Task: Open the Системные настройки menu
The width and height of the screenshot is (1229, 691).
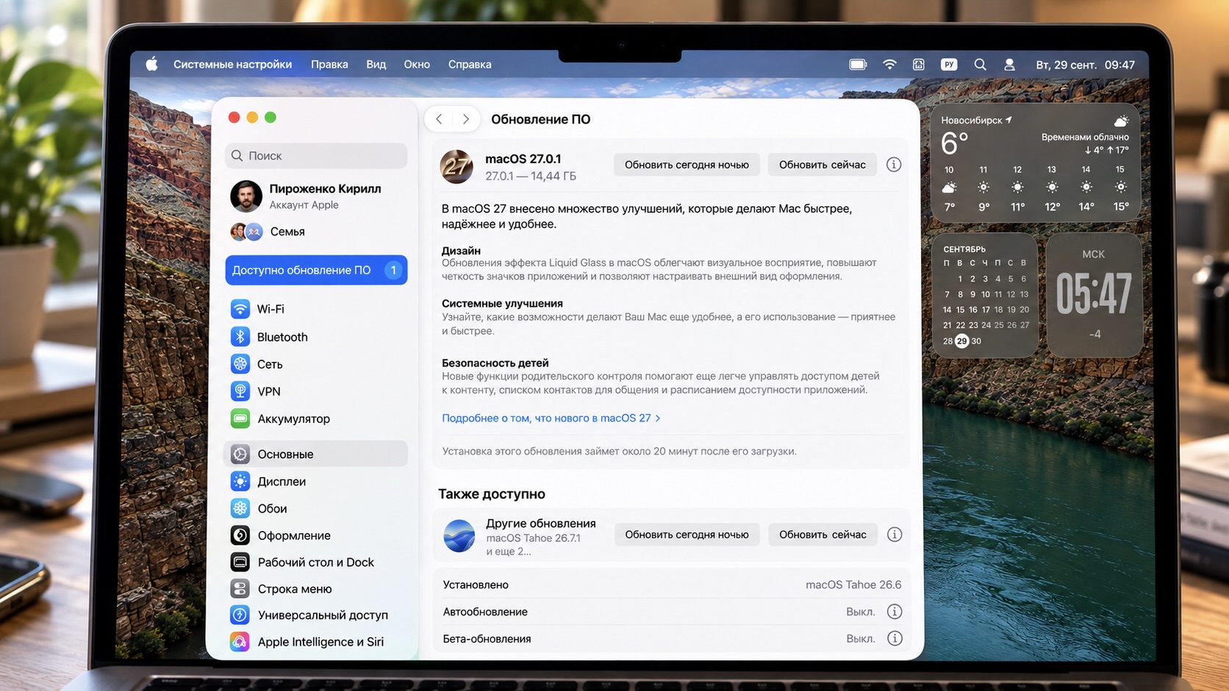Action: 232,65
